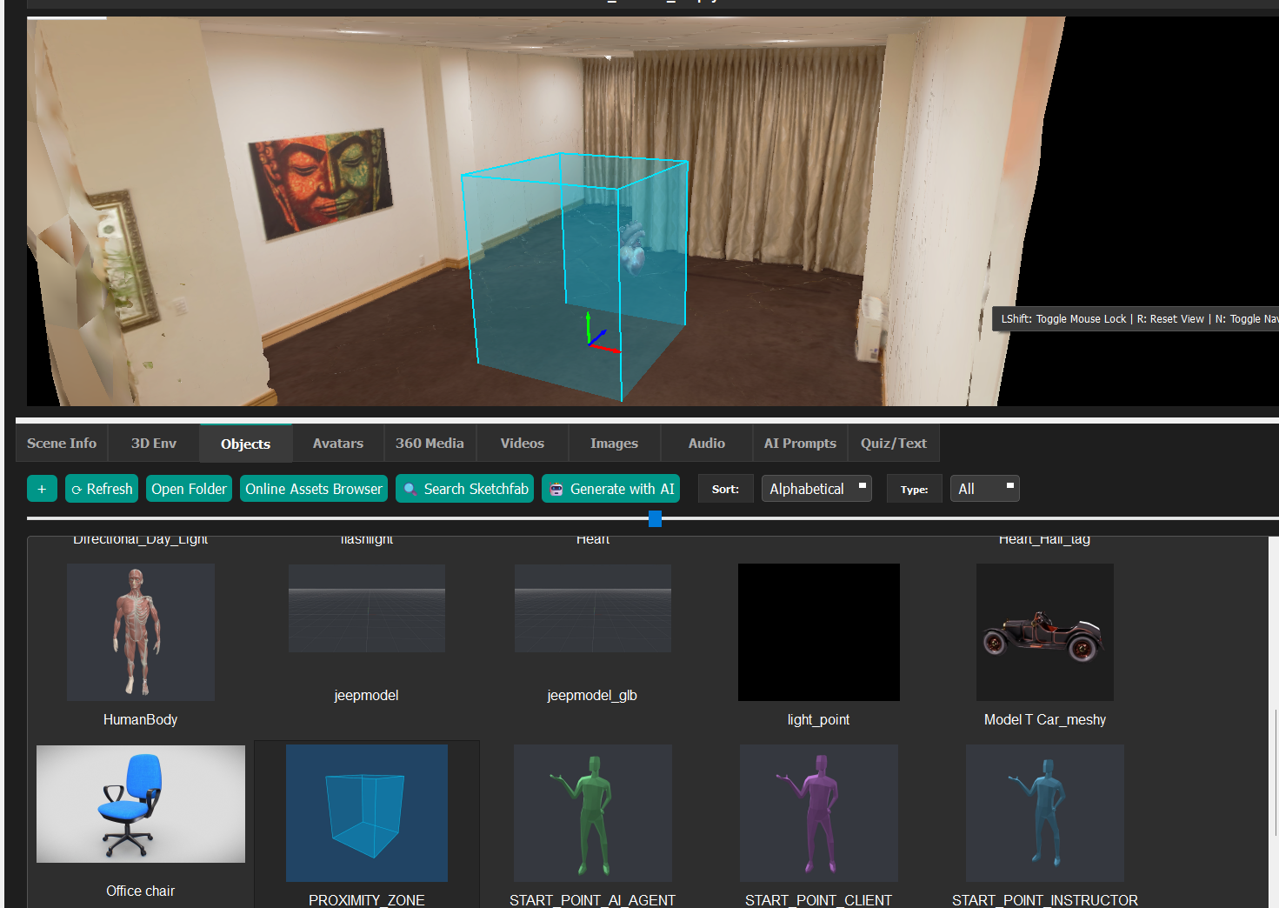Switch to the 3D Env tab
This screenshot has width=1279, height=908.
click(x=154, y=443)
